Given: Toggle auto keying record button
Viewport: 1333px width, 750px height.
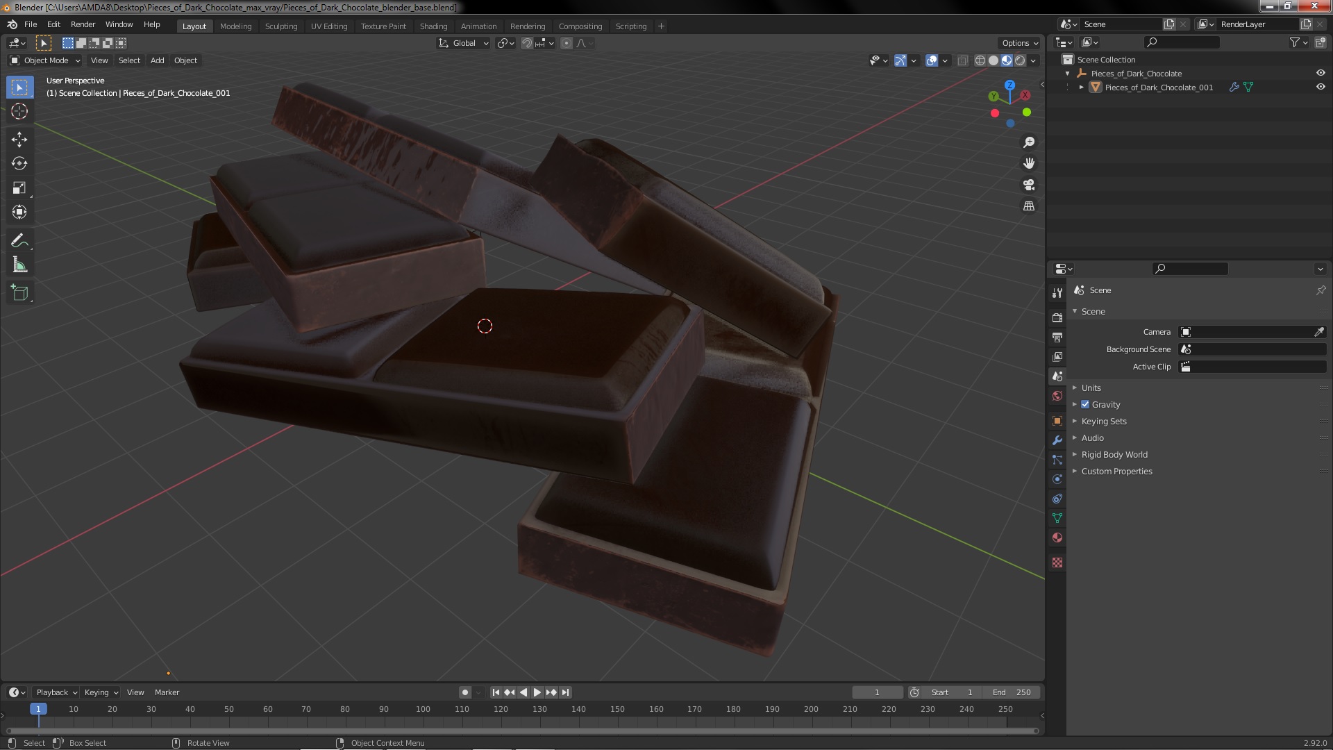Looking at the screenshot, I should 464,692.
